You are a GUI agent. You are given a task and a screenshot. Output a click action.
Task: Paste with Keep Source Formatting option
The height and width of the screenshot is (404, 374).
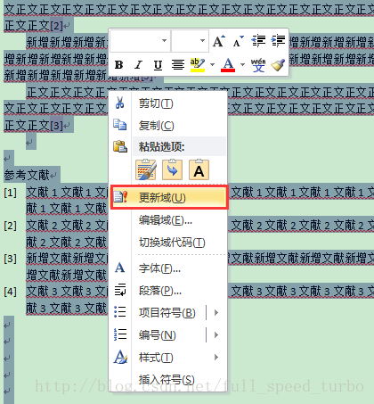(x=146, y=169)
